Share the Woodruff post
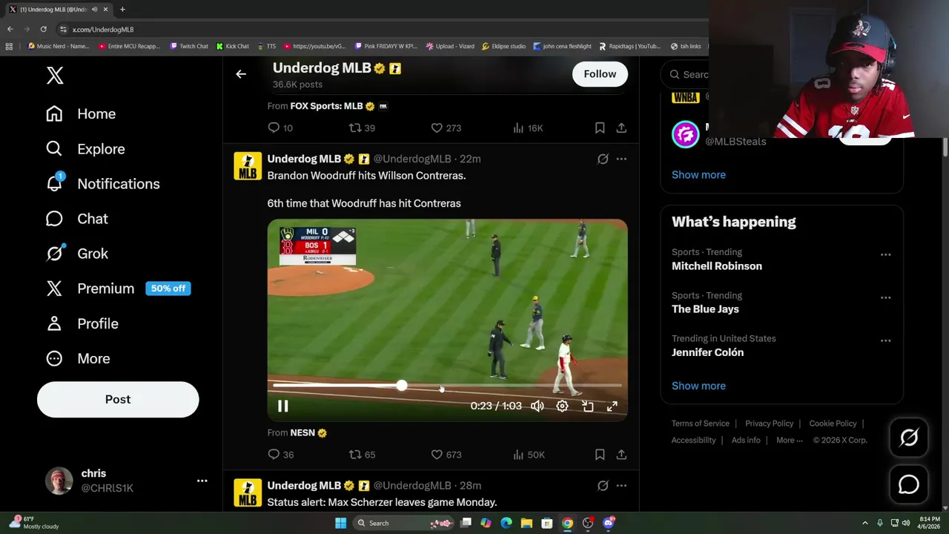The height and width of the screenshot is (534, 949). click(x=621, y=455)
